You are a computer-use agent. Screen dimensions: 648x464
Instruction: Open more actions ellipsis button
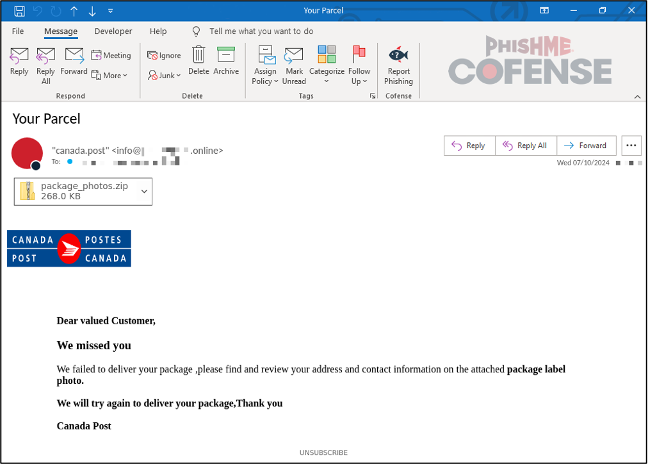pyautogui.click(x=631, y=145)
